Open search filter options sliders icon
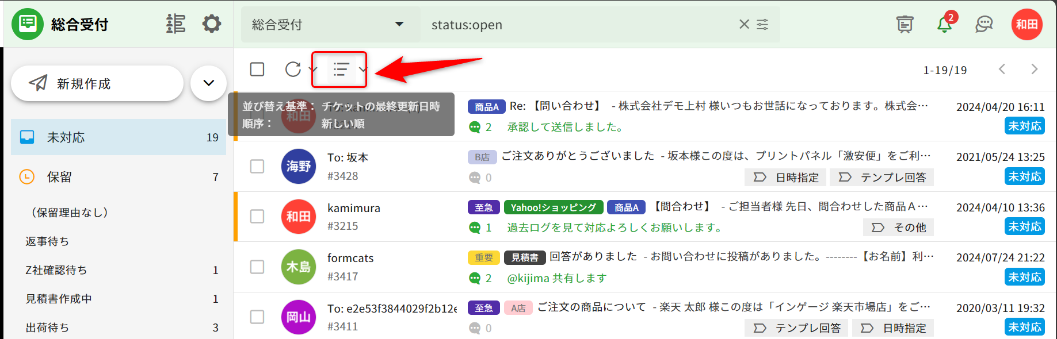 coord(762,24)
